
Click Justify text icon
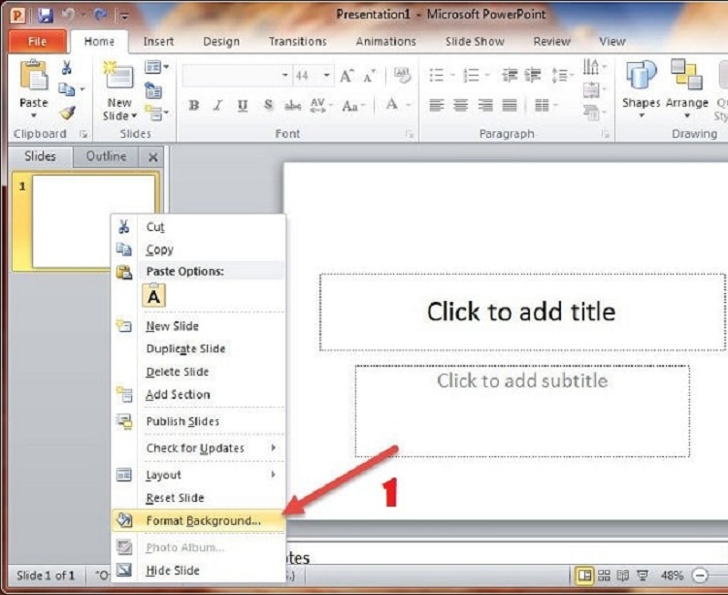pos(510,106)
